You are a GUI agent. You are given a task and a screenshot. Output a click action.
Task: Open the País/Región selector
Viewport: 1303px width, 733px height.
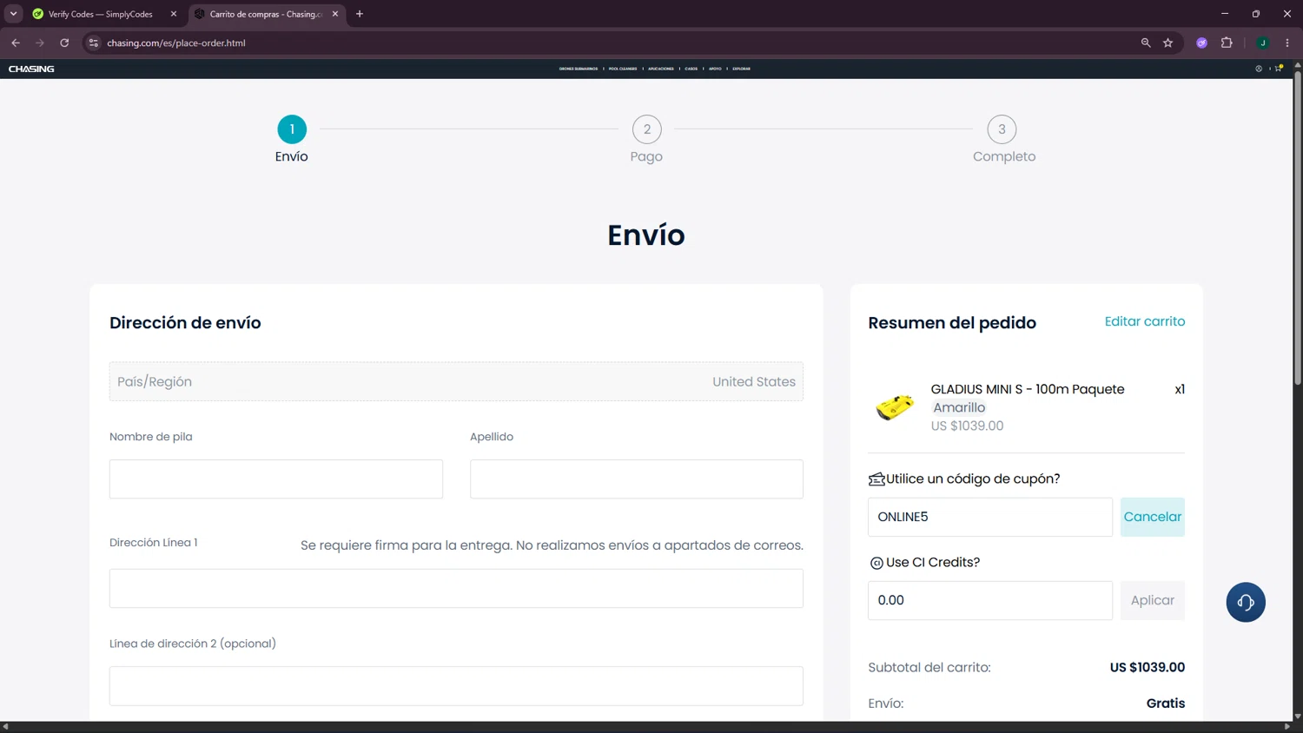456,381
